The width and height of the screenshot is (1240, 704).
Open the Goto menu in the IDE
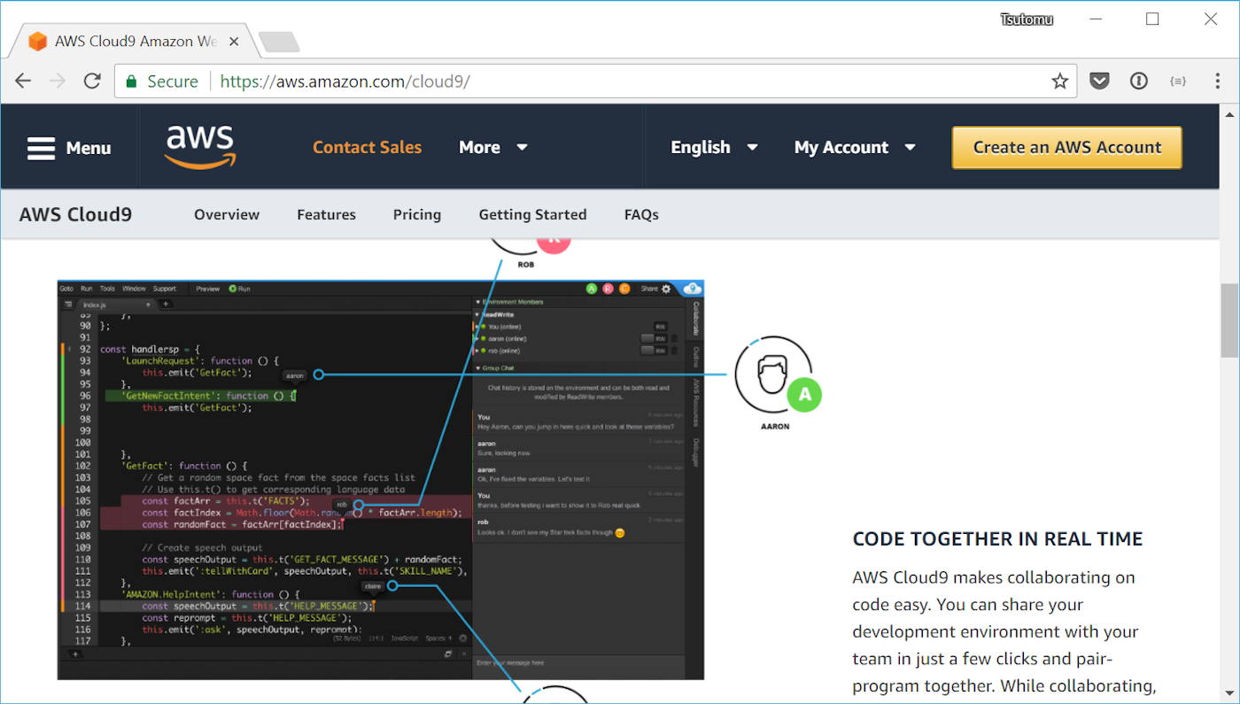coord(66,289)
